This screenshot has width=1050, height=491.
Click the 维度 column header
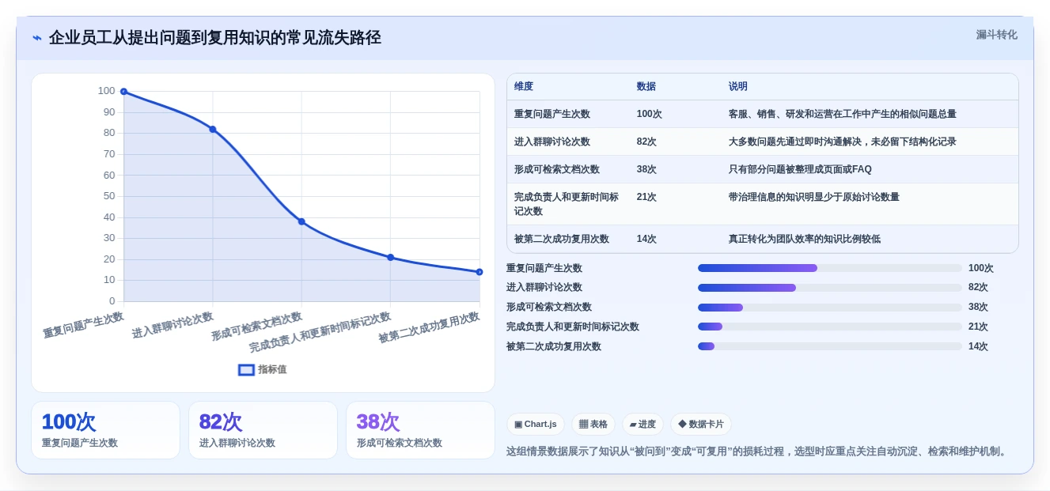pyautogui.click(x=524, y=86)
